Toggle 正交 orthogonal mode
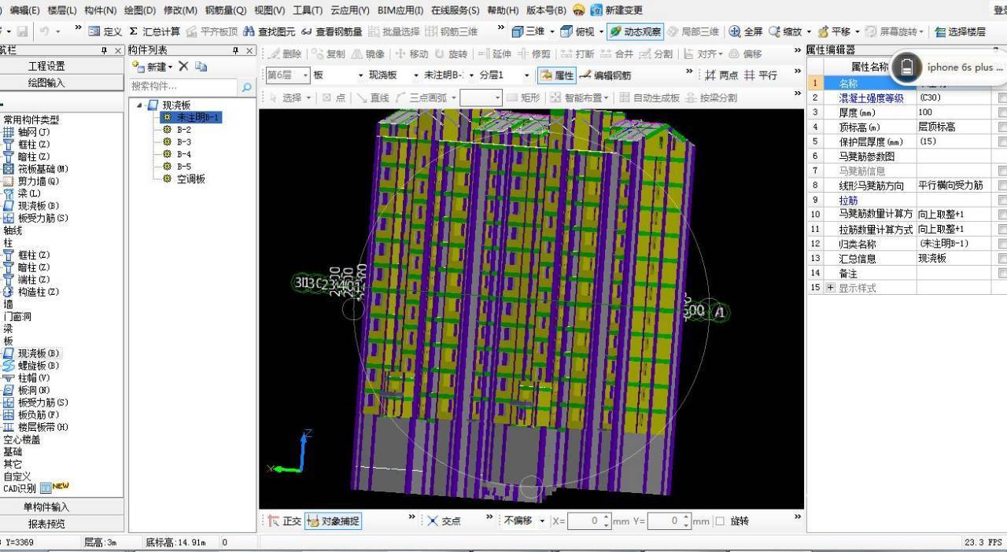Screen dimensions: 1007x552 [284, 521]
